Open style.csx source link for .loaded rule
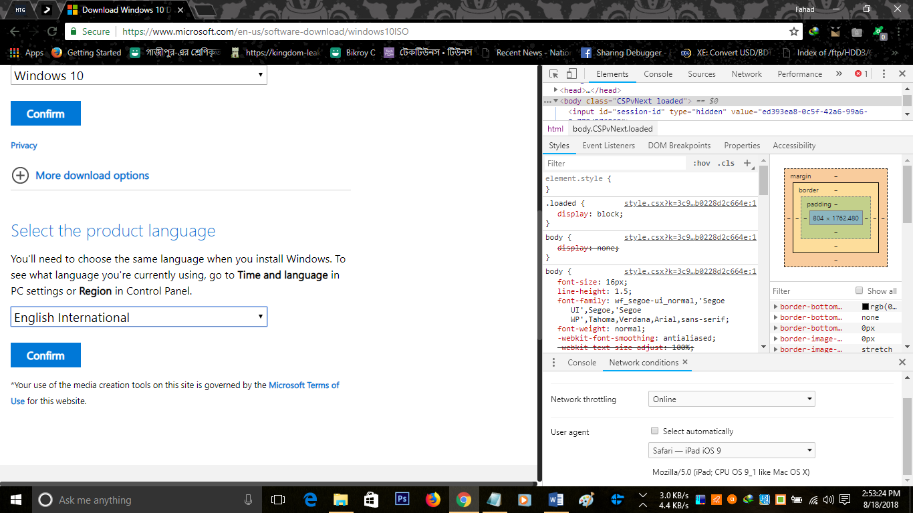This screenshot has width=913, height=513. click(690, 203)
